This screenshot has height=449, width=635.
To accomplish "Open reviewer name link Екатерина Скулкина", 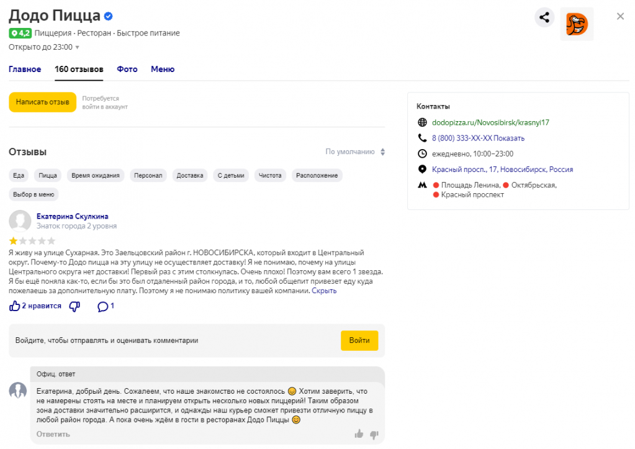I will tap(73, 216).
